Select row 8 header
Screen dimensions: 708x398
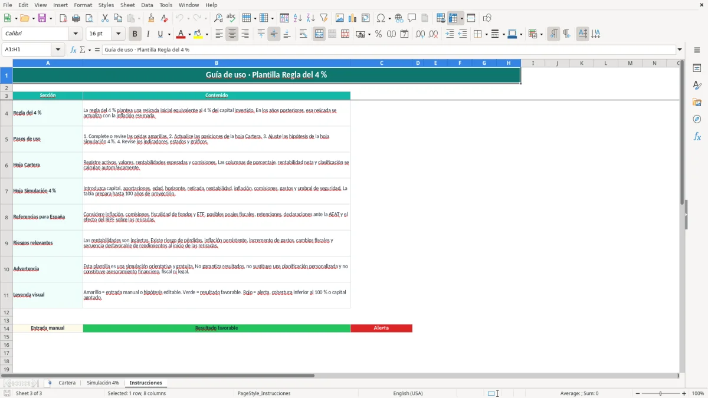(x=6, y=217)
